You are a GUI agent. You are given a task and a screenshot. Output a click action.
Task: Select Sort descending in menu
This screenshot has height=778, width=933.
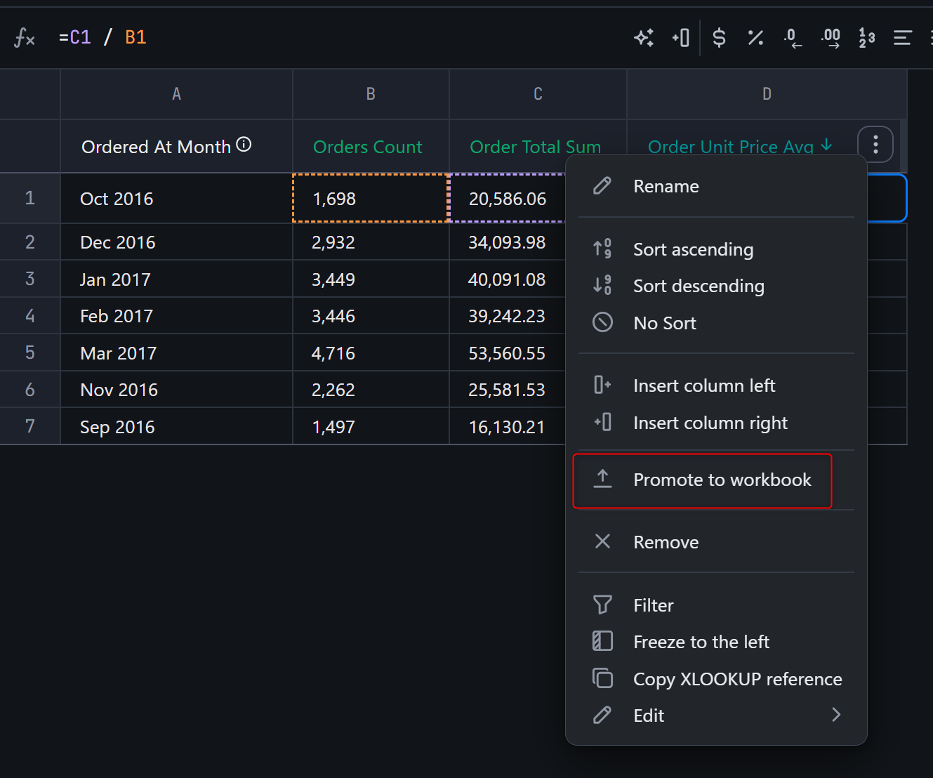point(699,286)
